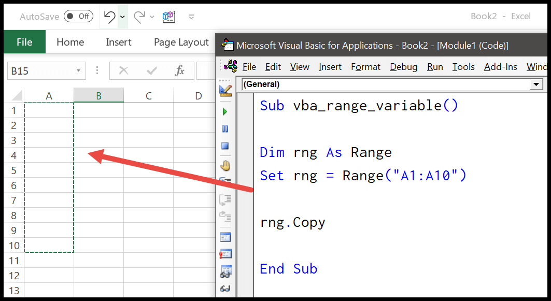
Task: Select column A header in Excel
Action: point(49,95)
